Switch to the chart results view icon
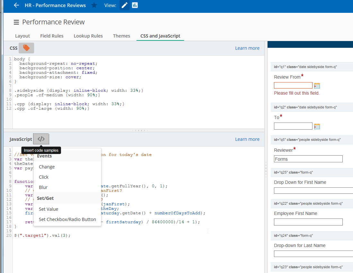 pos(135,5)
